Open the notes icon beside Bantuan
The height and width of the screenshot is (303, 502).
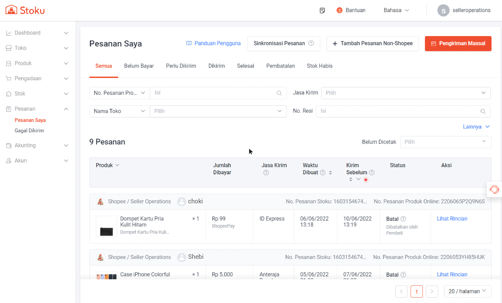pos(322,10)
